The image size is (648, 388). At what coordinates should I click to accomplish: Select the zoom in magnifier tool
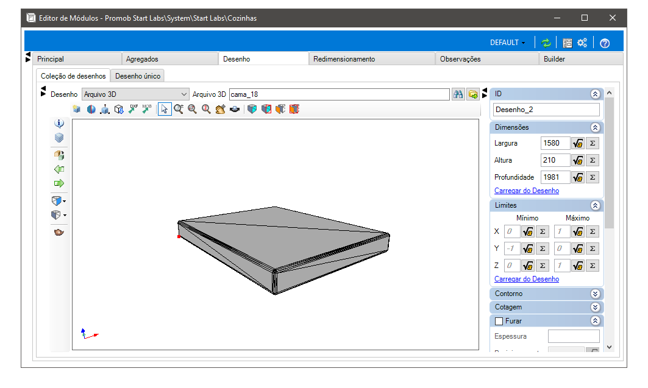179,109
